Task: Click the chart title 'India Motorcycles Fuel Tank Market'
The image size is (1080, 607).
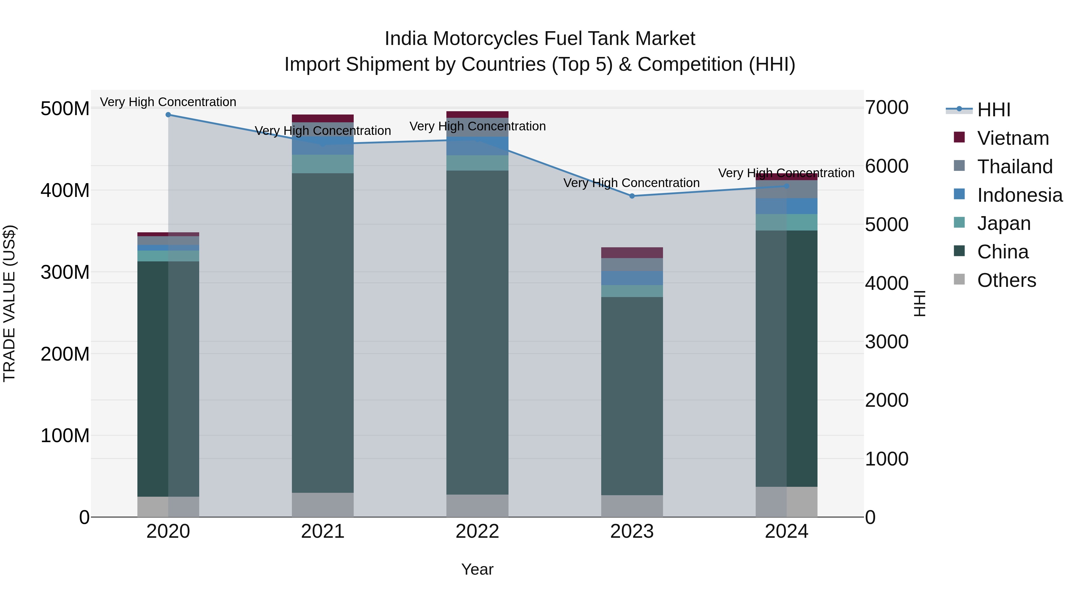Action: pos(540,39)
